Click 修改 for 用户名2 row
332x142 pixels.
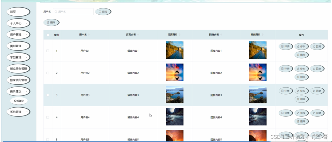[x=301, y=69]
